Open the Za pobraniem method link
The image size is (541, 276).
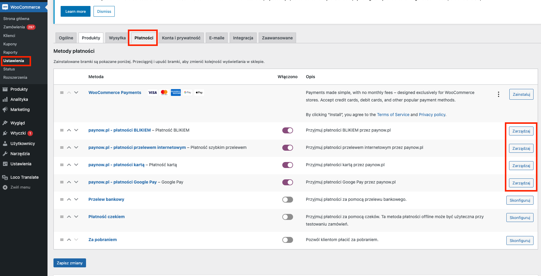(x=102, y=240)
